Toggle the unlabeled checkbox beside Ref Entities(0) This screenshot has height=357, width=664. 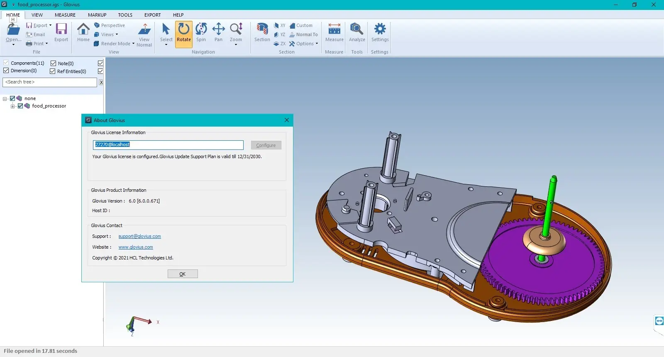point(100,71)
